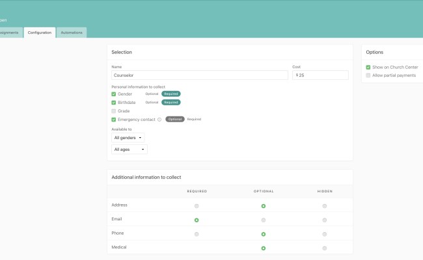Click the Selection panel heading
Viewport: 423px width, 260px height.
(122, 52)
